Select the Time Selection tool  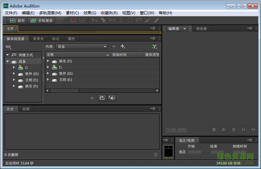pos(121,20)
